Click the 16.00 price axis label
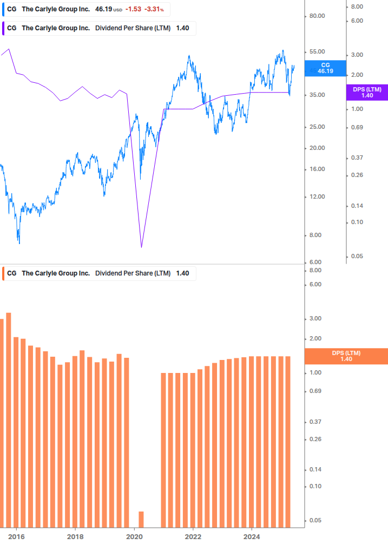 317,169
